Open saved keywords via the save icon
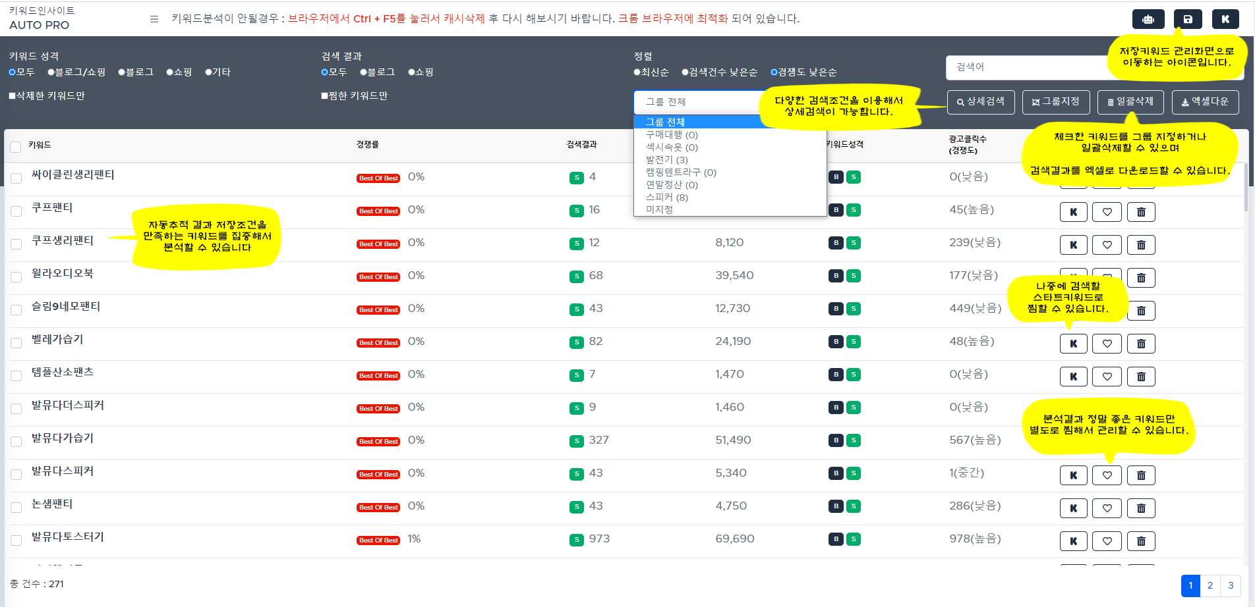 [1187, 19]
